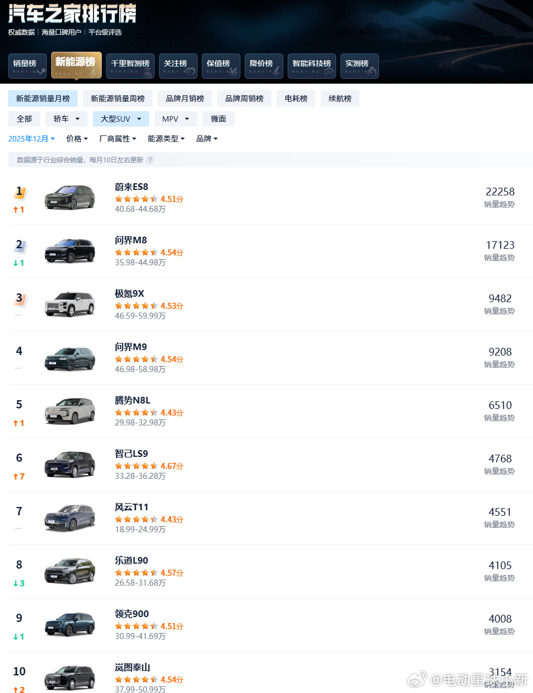Switch to the 保值榜 ranking tab
Viewport: 533px width, 693px height.
coord(221,66)
